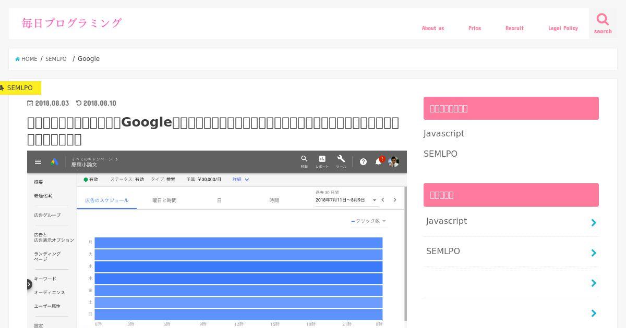This screenshot has height=328, width=626.
Task: Click chevron on Javascript category row
Action: [594, 223]
